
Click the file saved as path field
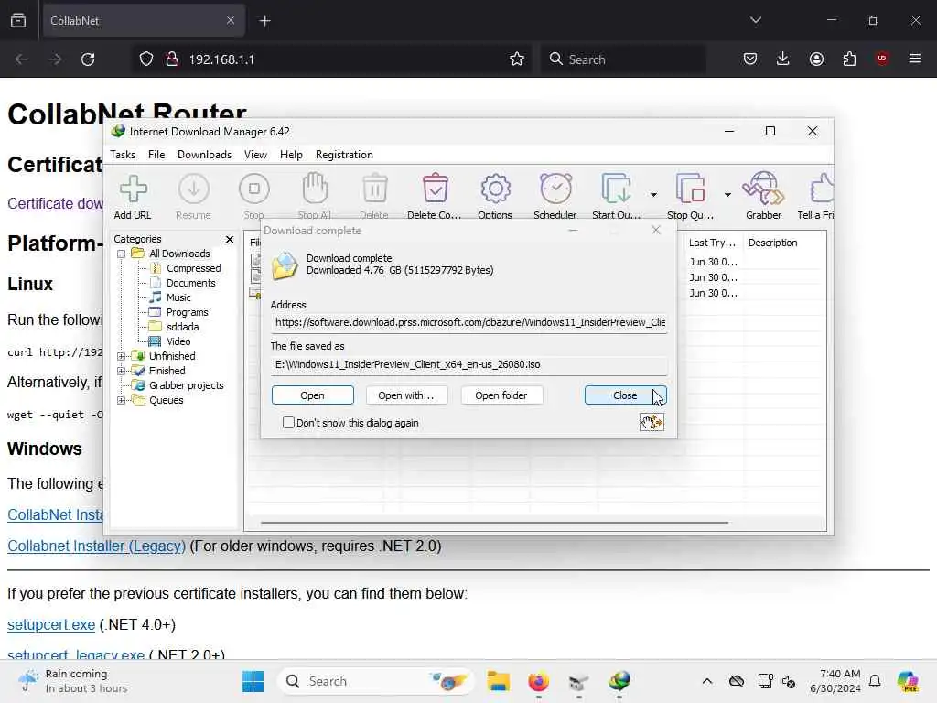[469, 364]
